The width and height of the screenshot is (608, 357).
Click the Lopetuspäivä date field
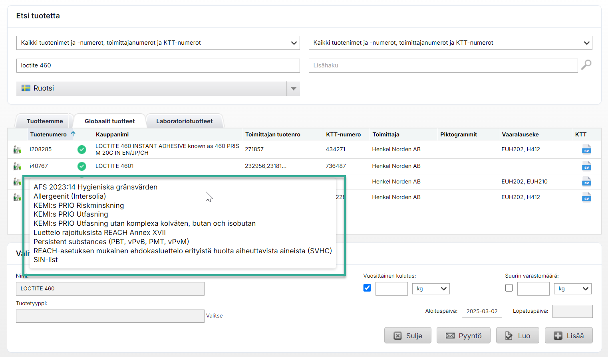(x=572, y=311)
